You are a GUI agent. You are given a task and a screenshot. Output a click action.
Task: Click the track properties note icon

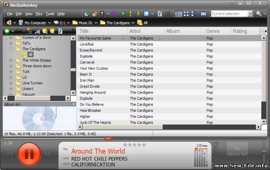(x=160, y=14)
